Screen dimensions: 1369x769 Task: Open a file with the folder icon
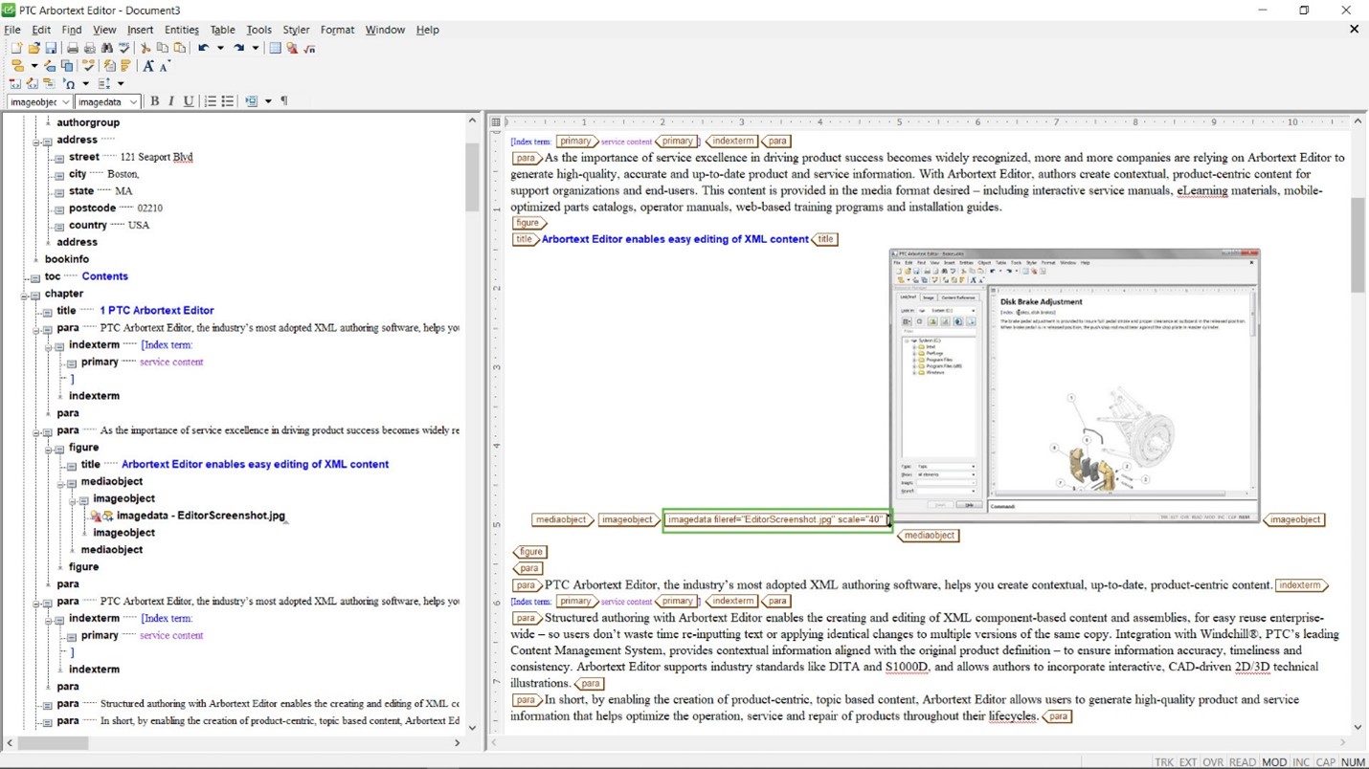click(34, 48)
